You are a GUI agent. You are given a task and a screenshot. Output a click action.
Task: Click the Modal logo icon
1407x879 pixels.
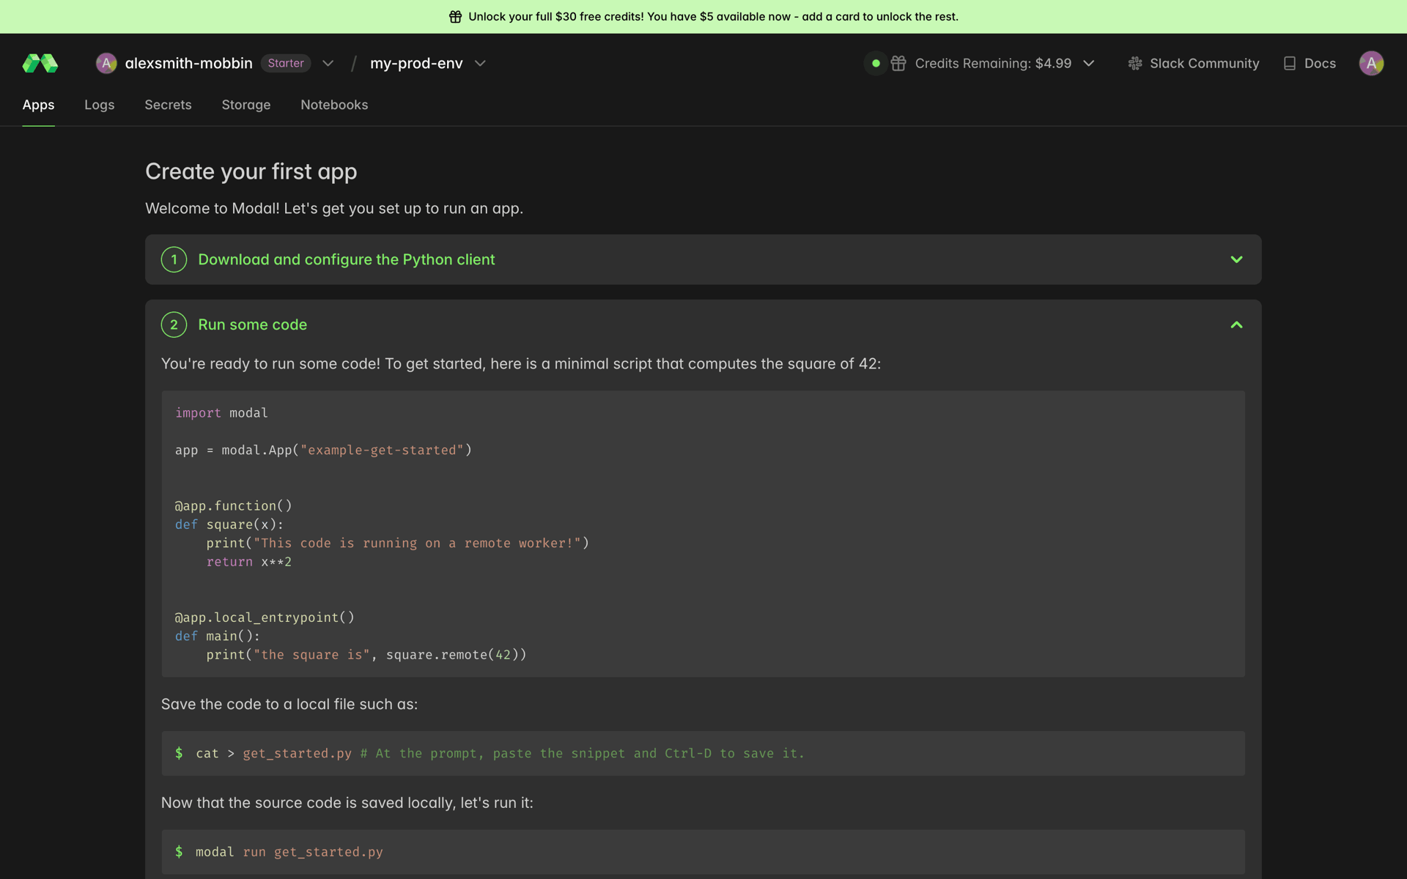point(40,64)
